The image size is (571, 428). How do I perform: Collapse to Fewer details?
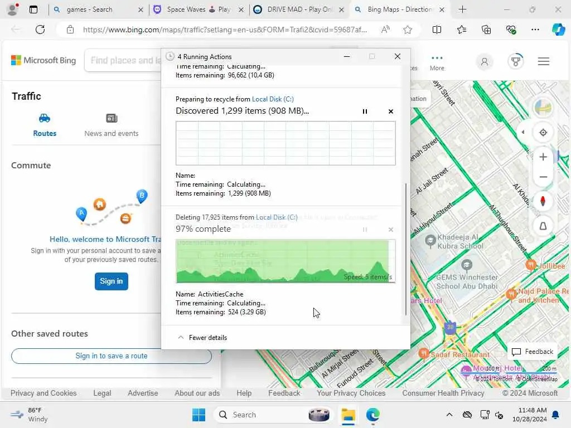point(202,338)
